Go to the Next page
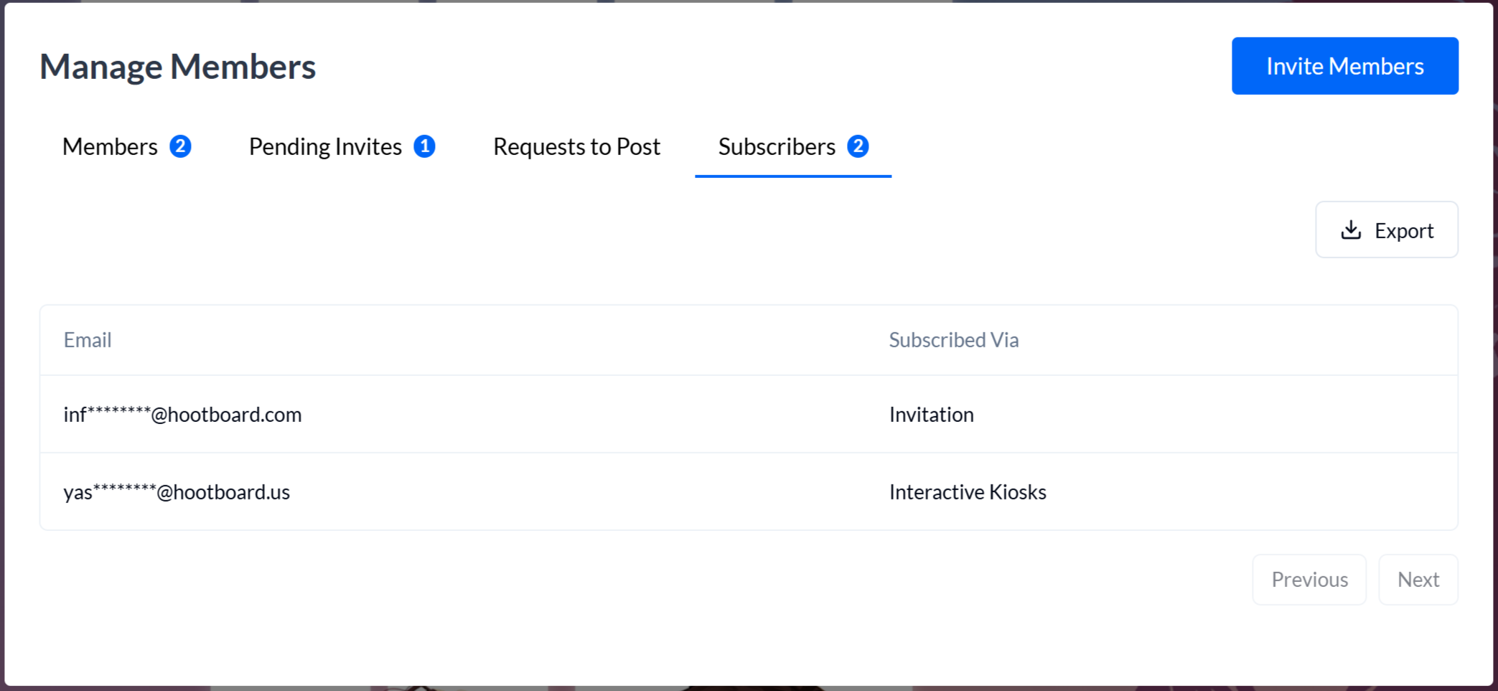1498x691 pixels. [1418, 579]
